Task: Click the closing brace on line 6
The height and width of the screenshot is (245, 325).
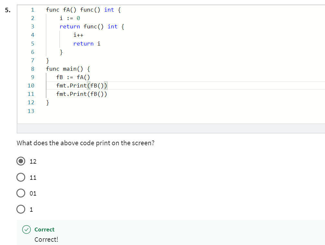Action: click(61, 52)
